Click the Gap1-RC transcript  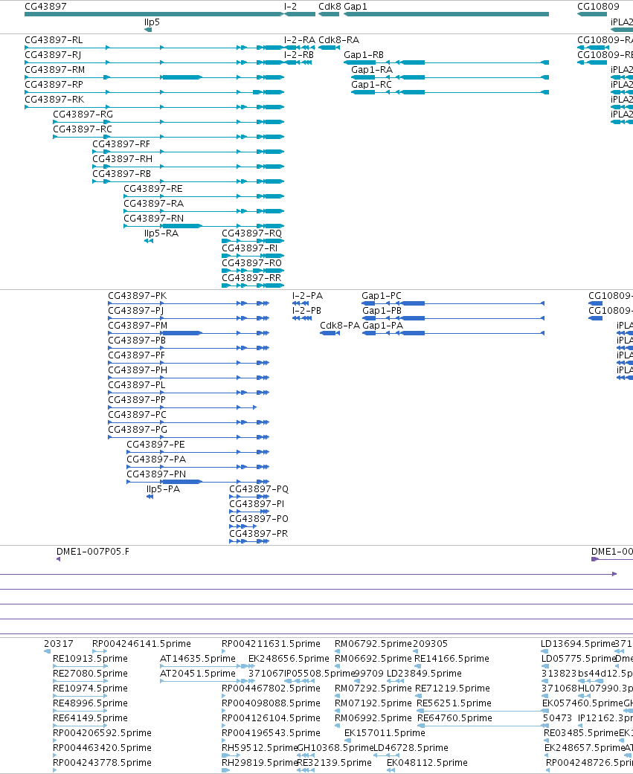pyautogui.click(x=450, y=92)
